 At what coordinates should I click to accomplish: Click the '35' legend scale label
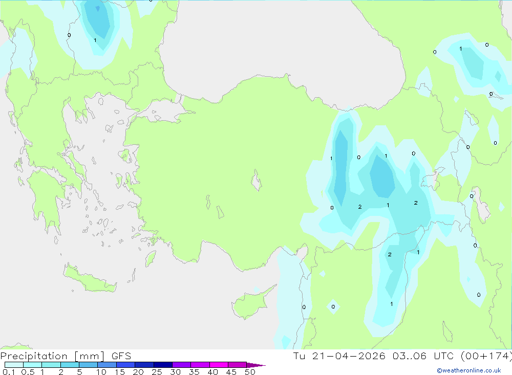(x=194, y=372)
